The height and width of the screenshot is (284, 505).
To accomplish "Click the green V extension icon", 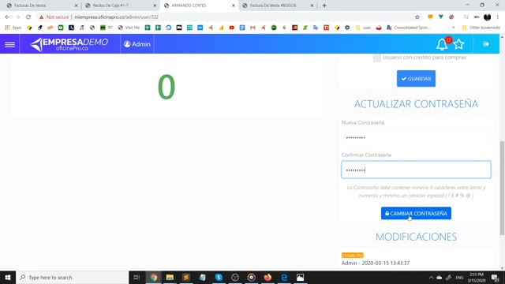I will (x=441, y=17).
